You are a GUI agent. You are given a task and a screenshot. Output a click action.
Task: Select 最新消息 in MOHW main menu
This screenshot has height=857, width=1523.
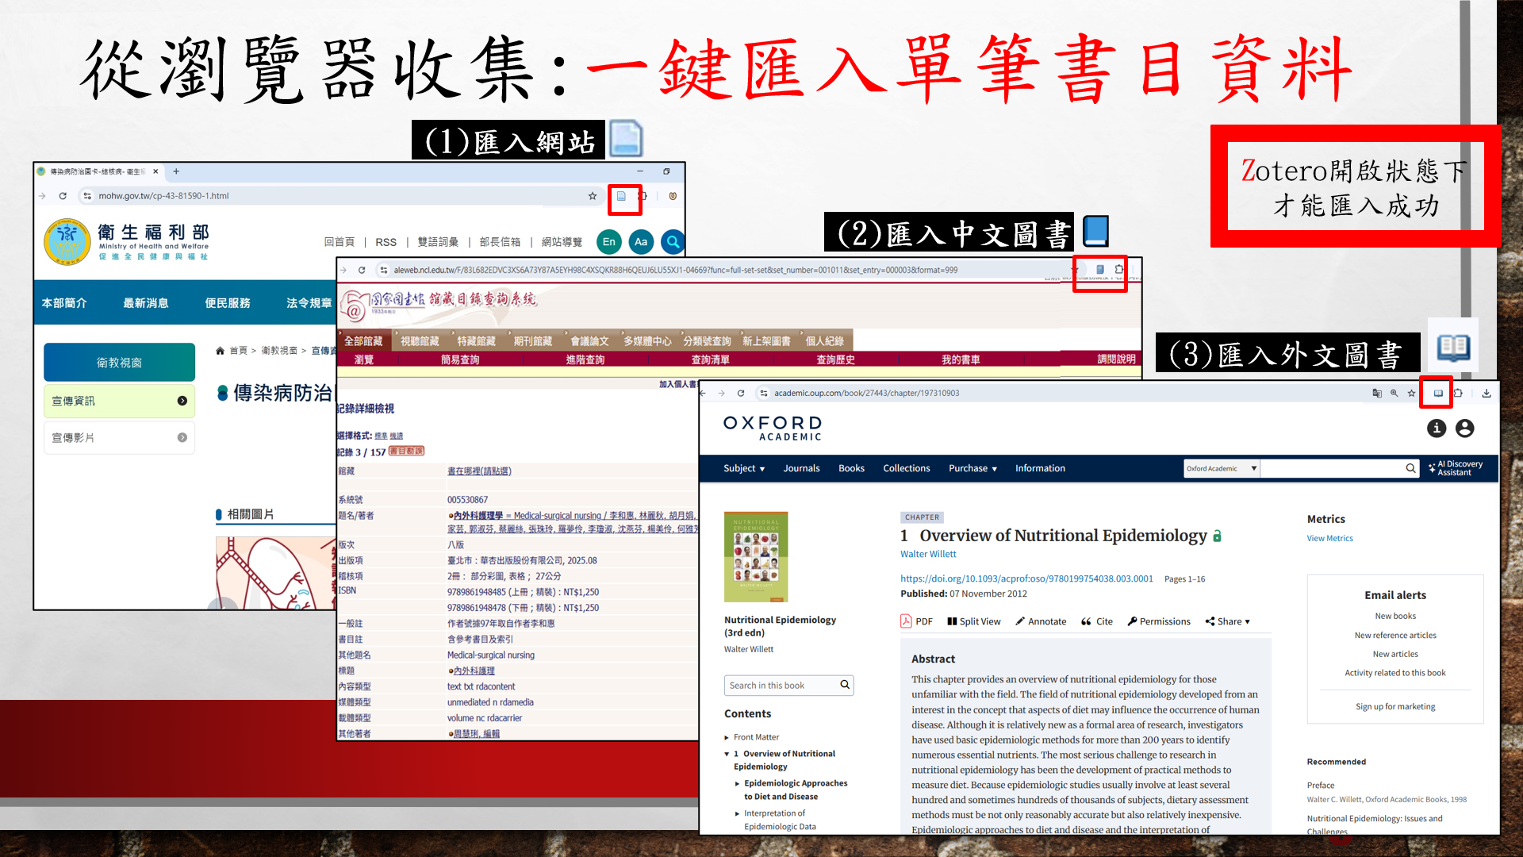[146, 303]
